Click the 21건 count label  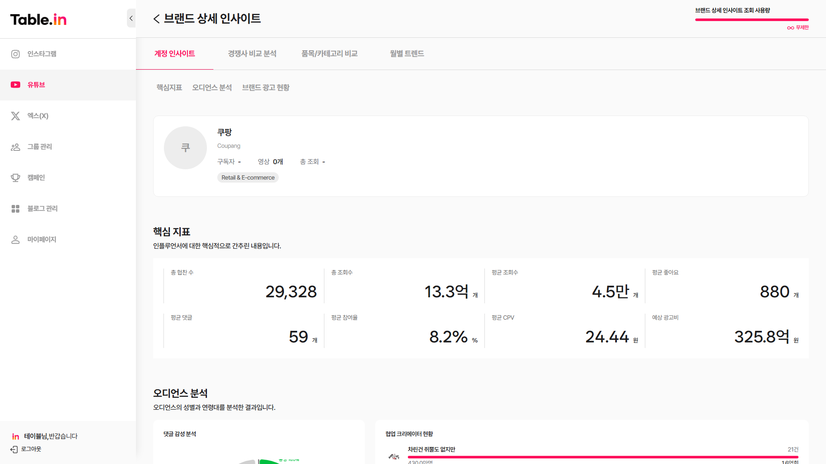(793, 450)
